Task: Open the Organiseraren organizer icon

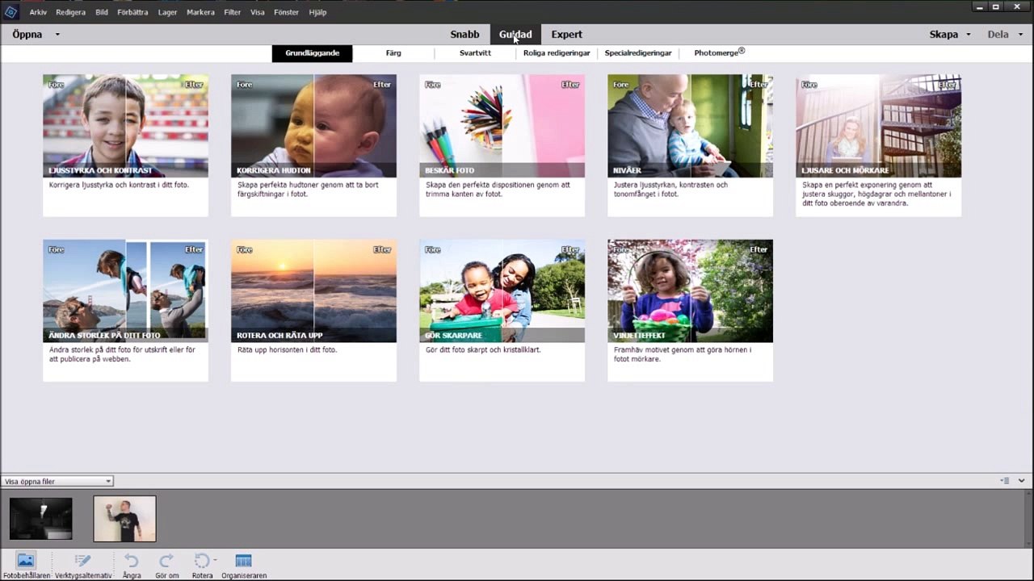Action: click(x=243, y=561)
